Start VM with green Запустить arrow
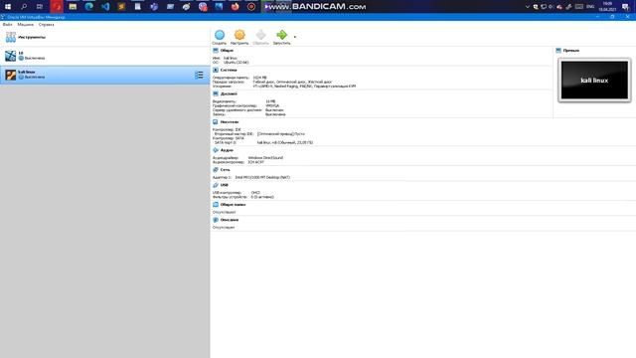The width and height of the screenshot is (636, 358). pos(281,37)
